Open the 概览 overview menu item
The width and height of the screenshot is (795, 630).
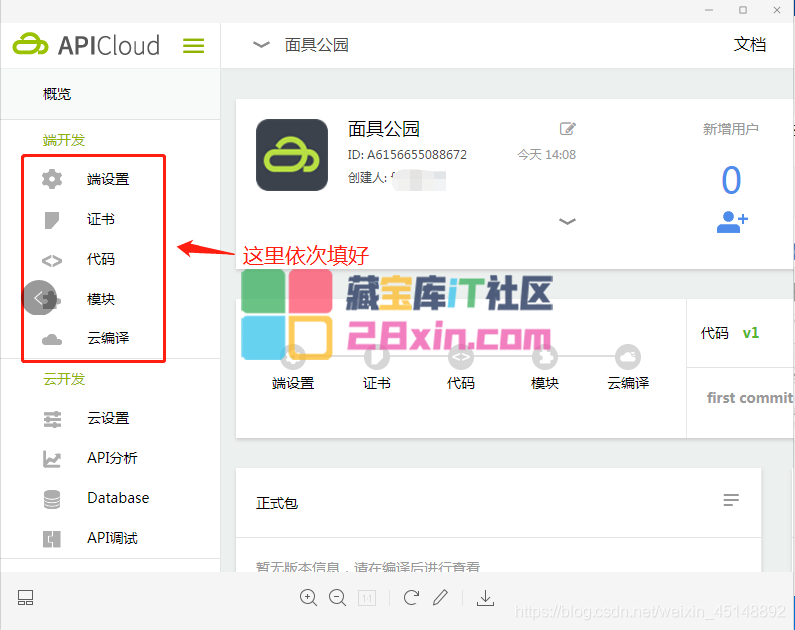coord(57,94)
